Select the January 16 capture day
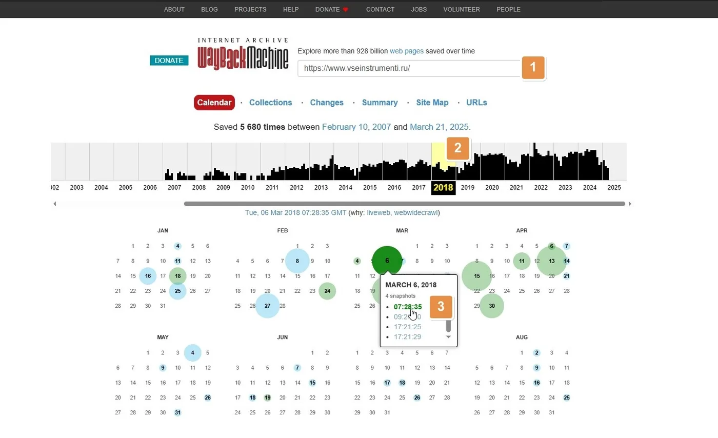 [148, 276]
